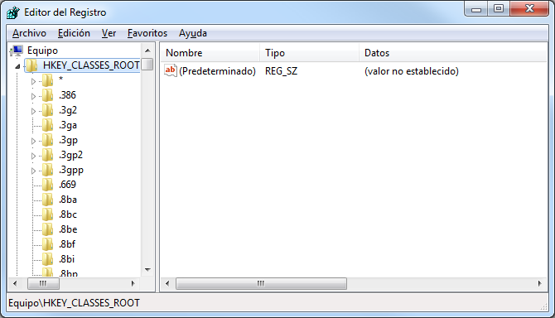Maximize the Editor del Registro window
Screen dimensions: 555x318
pos(499,9)
